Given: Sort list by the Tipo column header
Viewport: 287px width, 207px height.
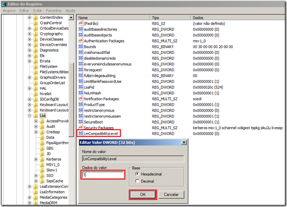Looking at the screenshot, I should tap(170, 18).
